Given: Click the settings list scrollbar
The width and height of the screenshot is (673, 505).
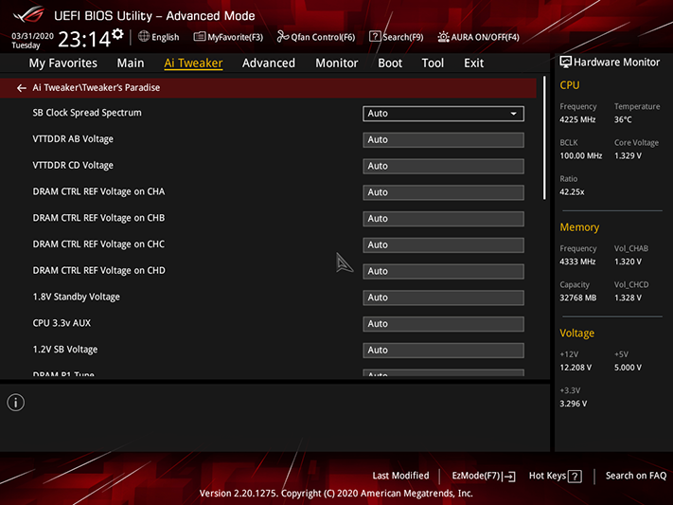Looking at the screenshot, I should pyautogui.click(x=544, y=138).
